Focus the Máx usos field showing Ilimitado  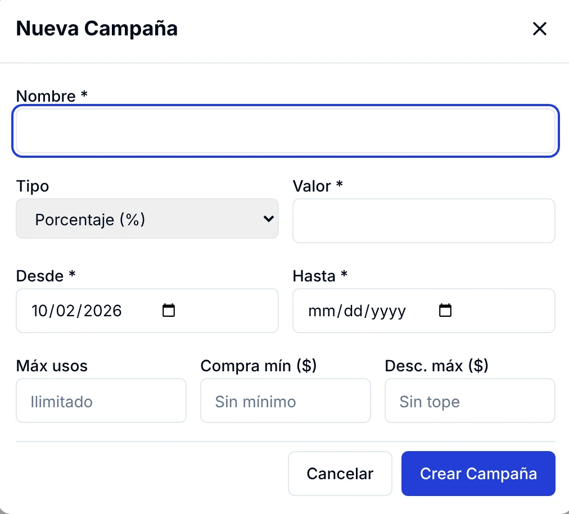[101, 401]
